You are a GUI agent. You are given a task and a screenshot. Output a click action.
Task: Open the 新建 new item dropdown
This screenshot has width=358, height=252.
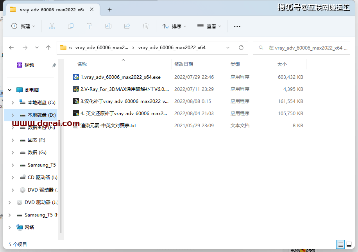23,27
